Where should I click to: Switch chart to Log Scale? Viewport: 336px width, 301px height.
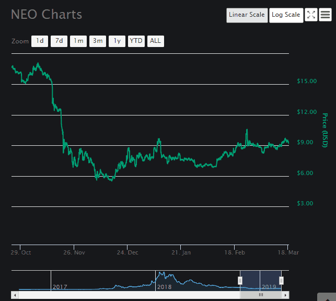pos(286,15)
